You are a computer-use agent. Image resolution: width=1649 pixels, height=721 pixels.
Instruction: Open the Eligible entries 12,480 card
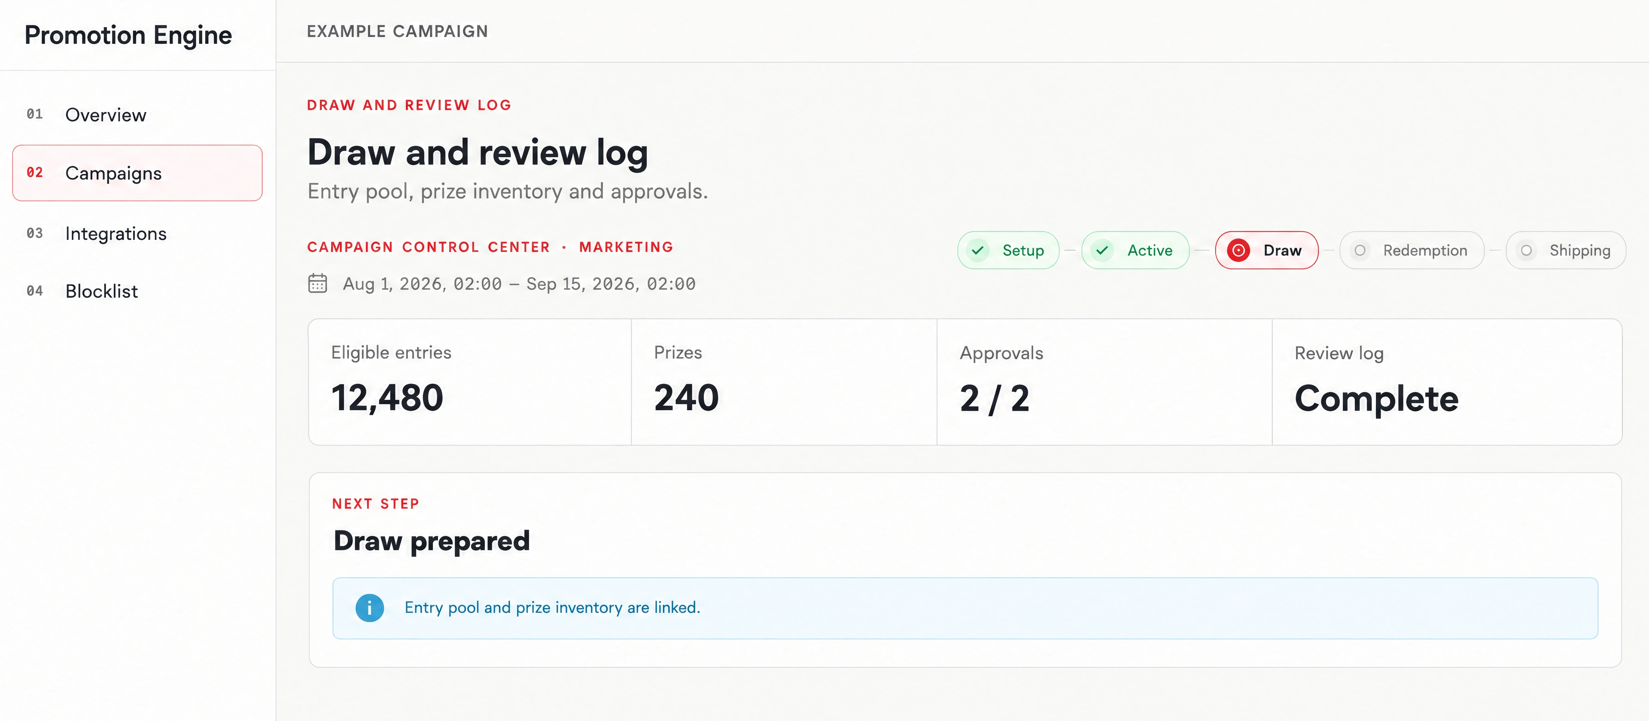pyautogui.click(x=470, y=382)
